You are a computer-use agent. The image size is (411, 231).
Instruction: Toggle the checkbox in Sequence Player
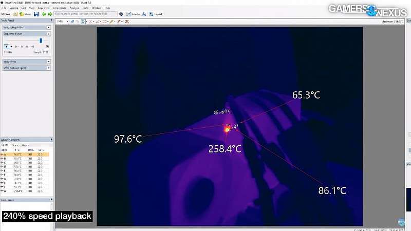tap(47, 46)
